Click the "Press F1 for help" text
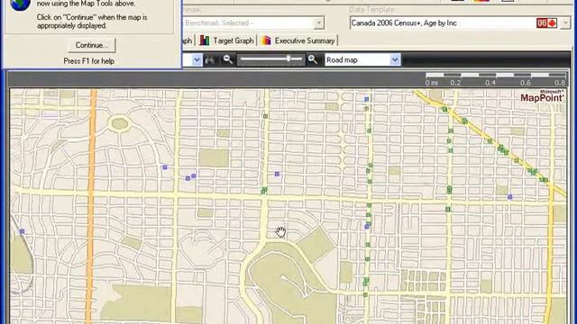 coord(88,61)
